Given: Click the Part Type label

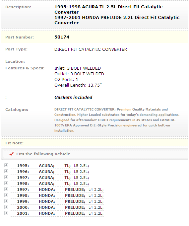Looking at the screenshot, I should [17, 49].
